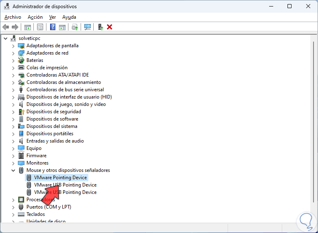318x233 pixels.
Task: Click the scan for hardware changes icon
Action: tap(88, 27)
